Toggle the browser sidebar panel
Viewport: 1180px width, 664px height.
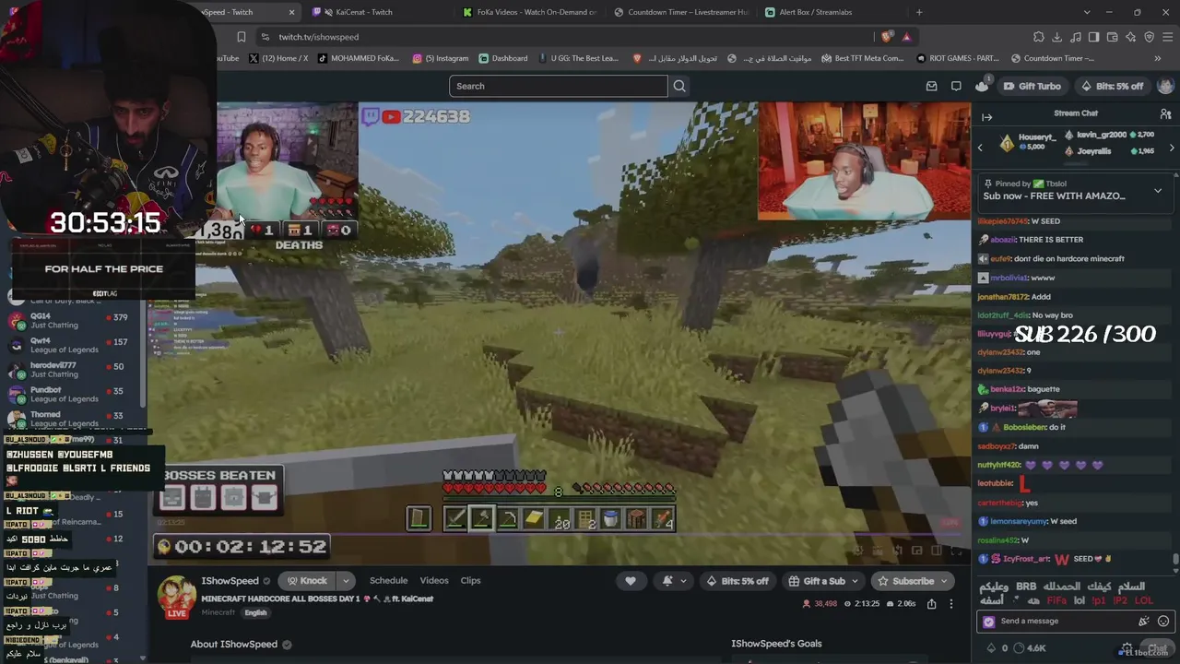click(1094, 37)
